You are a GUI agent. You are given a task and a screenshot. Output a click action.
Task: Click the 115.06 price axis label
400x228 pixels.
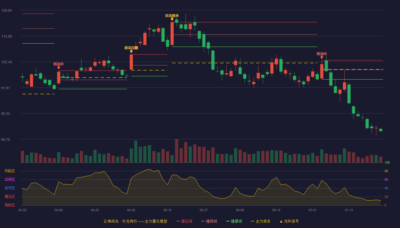(x=7, y=36)
